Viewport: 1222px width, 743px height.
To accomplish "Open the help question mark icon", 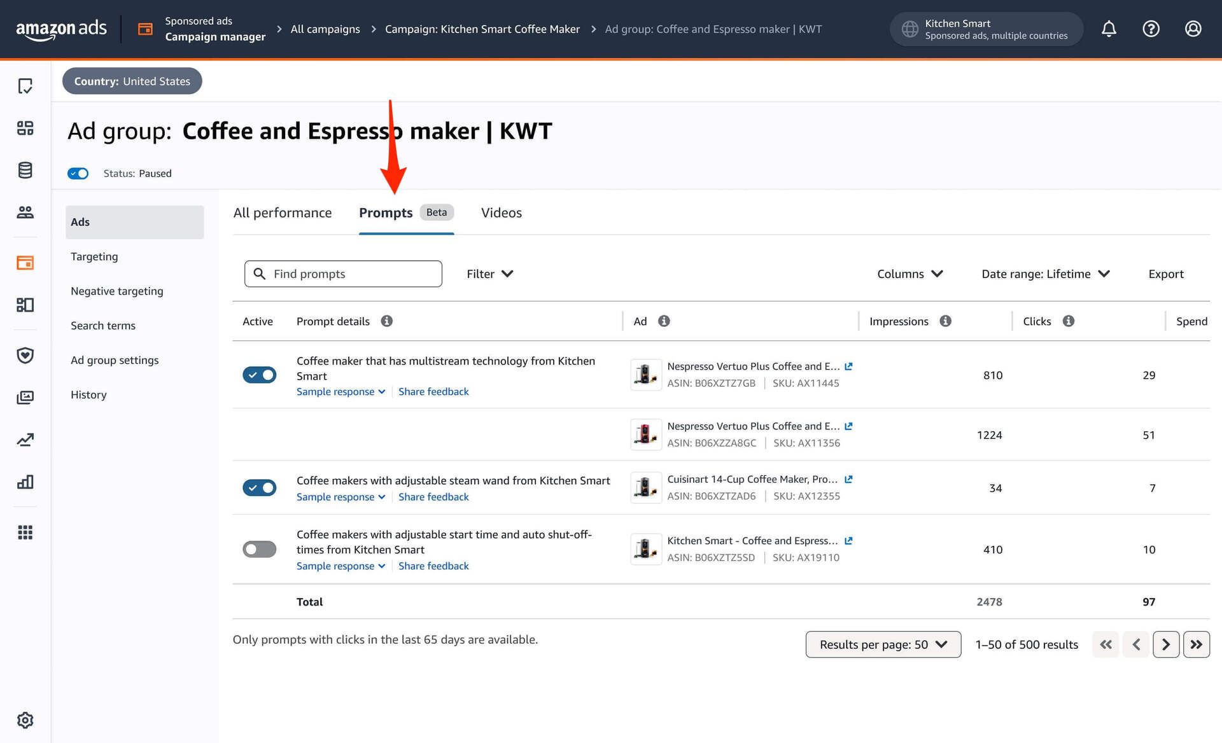I will tap(1151, 29).
